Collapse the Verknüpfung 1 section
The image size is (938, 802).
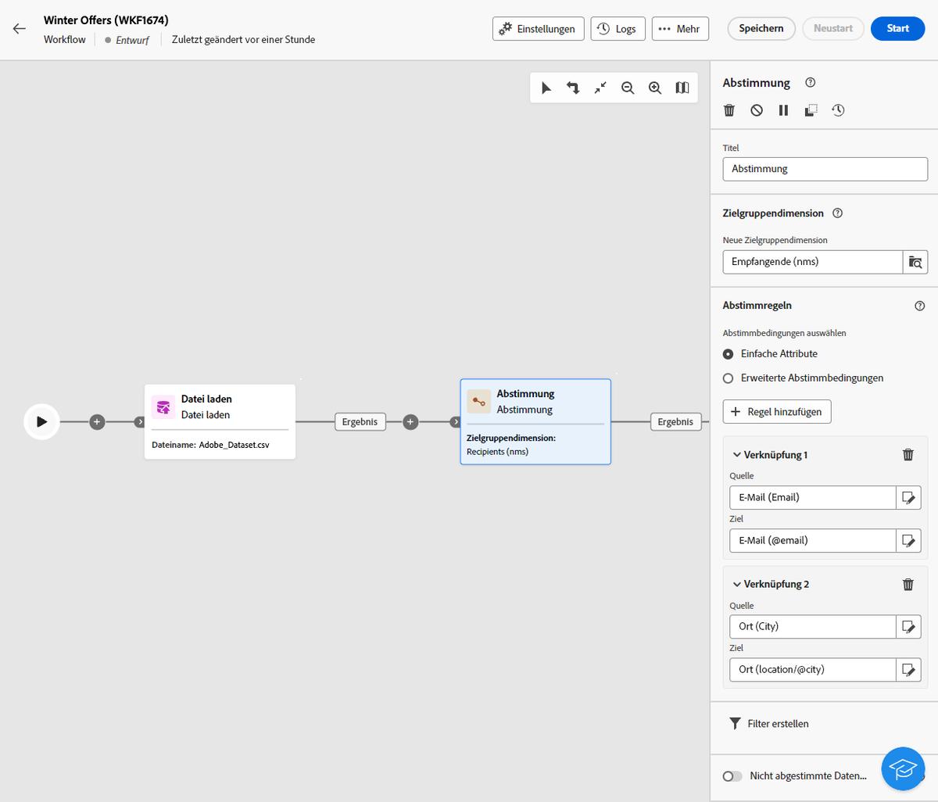tap(736, 454)
